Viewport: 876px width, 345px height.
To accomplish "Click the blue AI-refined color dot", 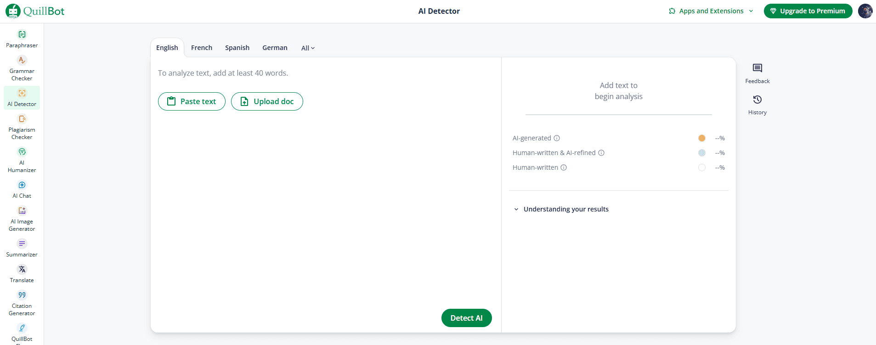I will 702,153.
